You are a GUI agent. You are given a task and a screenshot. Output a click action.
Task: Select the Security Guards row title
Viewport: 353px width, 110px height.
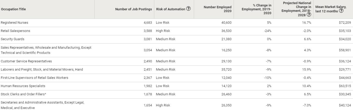[12, 39]
